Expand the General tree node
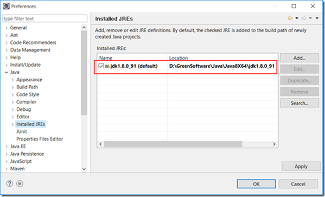325x197 pixels. [x=7, y=28]
